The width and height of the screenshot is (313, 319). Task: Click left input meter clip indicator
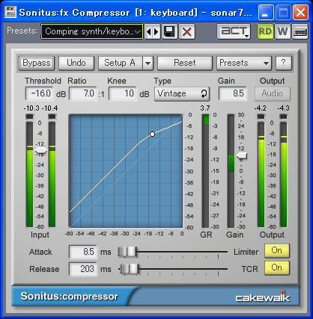pos(30,117)
